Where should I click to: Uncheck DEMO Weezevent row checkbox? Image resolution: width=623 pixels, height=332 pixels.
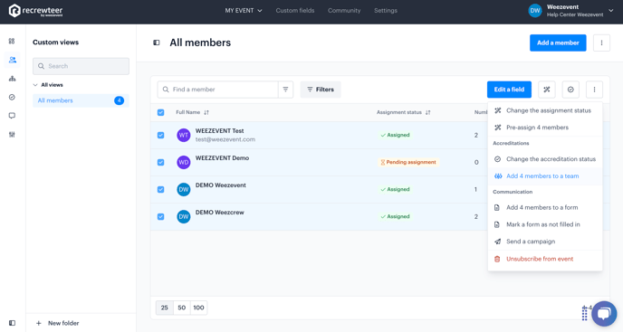161,189
